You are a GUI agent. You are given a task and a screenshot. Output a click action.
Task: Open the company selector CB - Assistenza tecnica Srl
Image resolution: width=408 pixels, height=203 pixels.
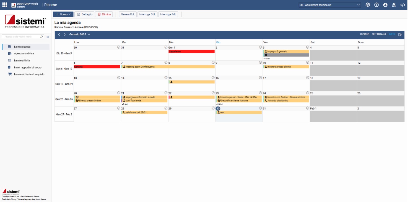(x=329, y=5)
